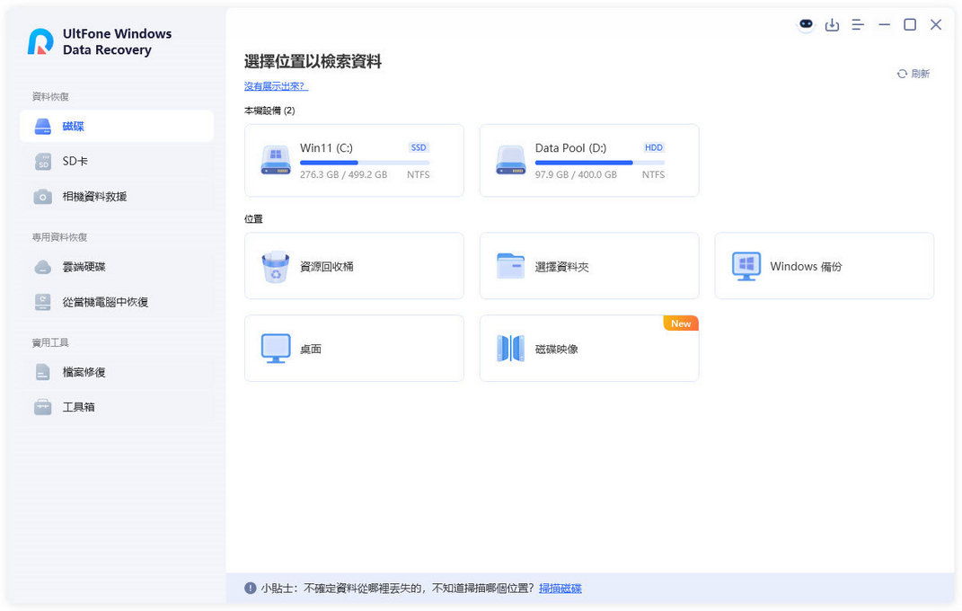Open the 磁碟映像 disk image option
Image resolution: width=962 pixels, height=611 pixels.
[x=588, y=349]
